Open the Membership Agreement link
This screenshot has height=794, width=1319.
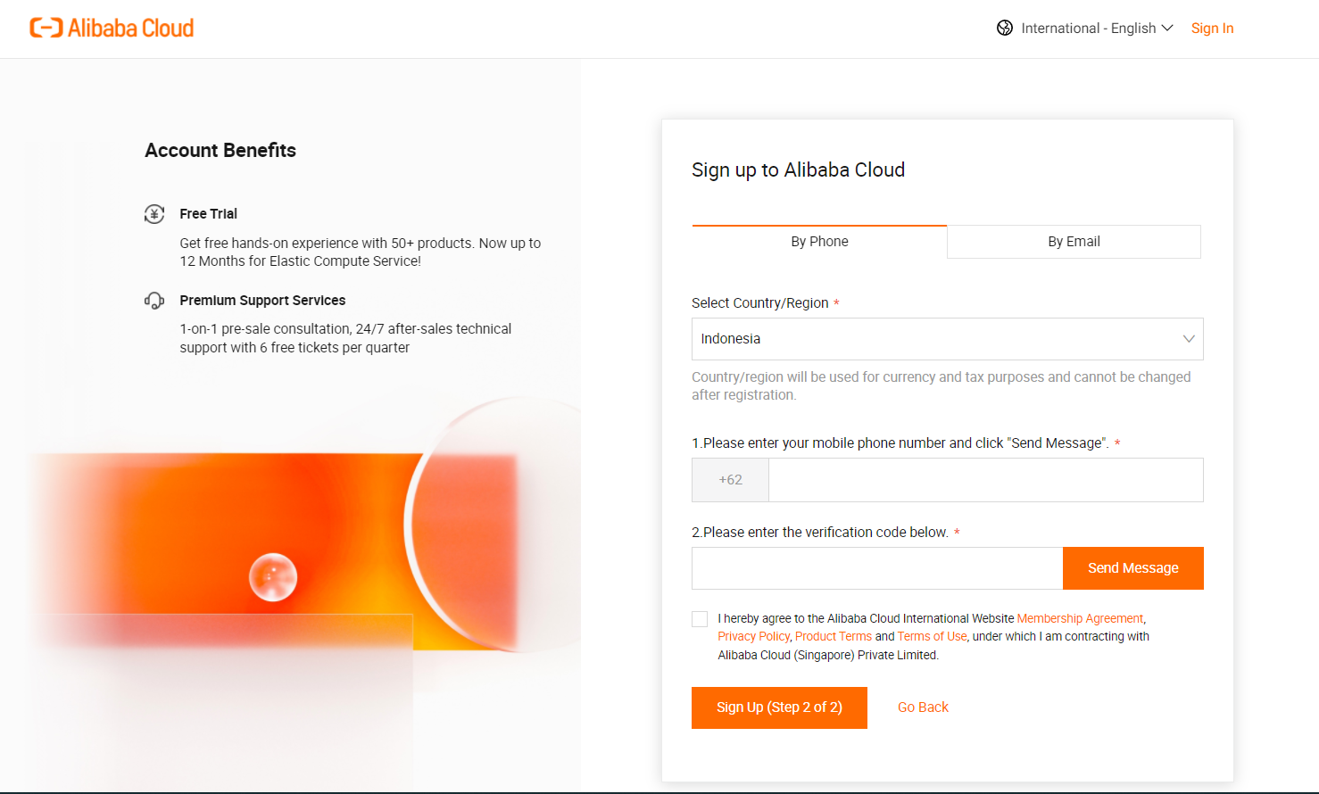tap(1080, 618)
